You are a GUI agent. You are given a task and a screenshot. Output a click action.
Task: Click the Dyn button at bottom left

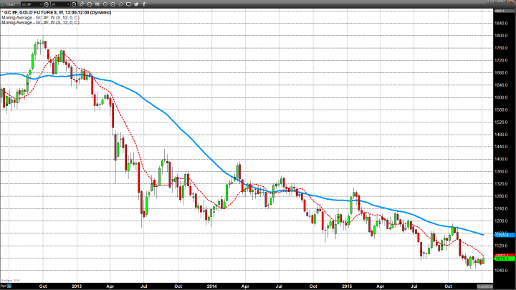coord(4,286)
